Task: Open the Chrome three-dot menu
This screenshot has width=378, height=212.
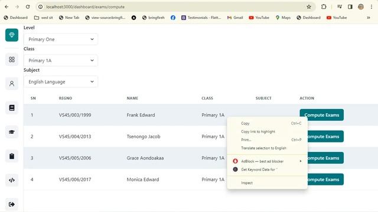Action: tap(372, 6)
